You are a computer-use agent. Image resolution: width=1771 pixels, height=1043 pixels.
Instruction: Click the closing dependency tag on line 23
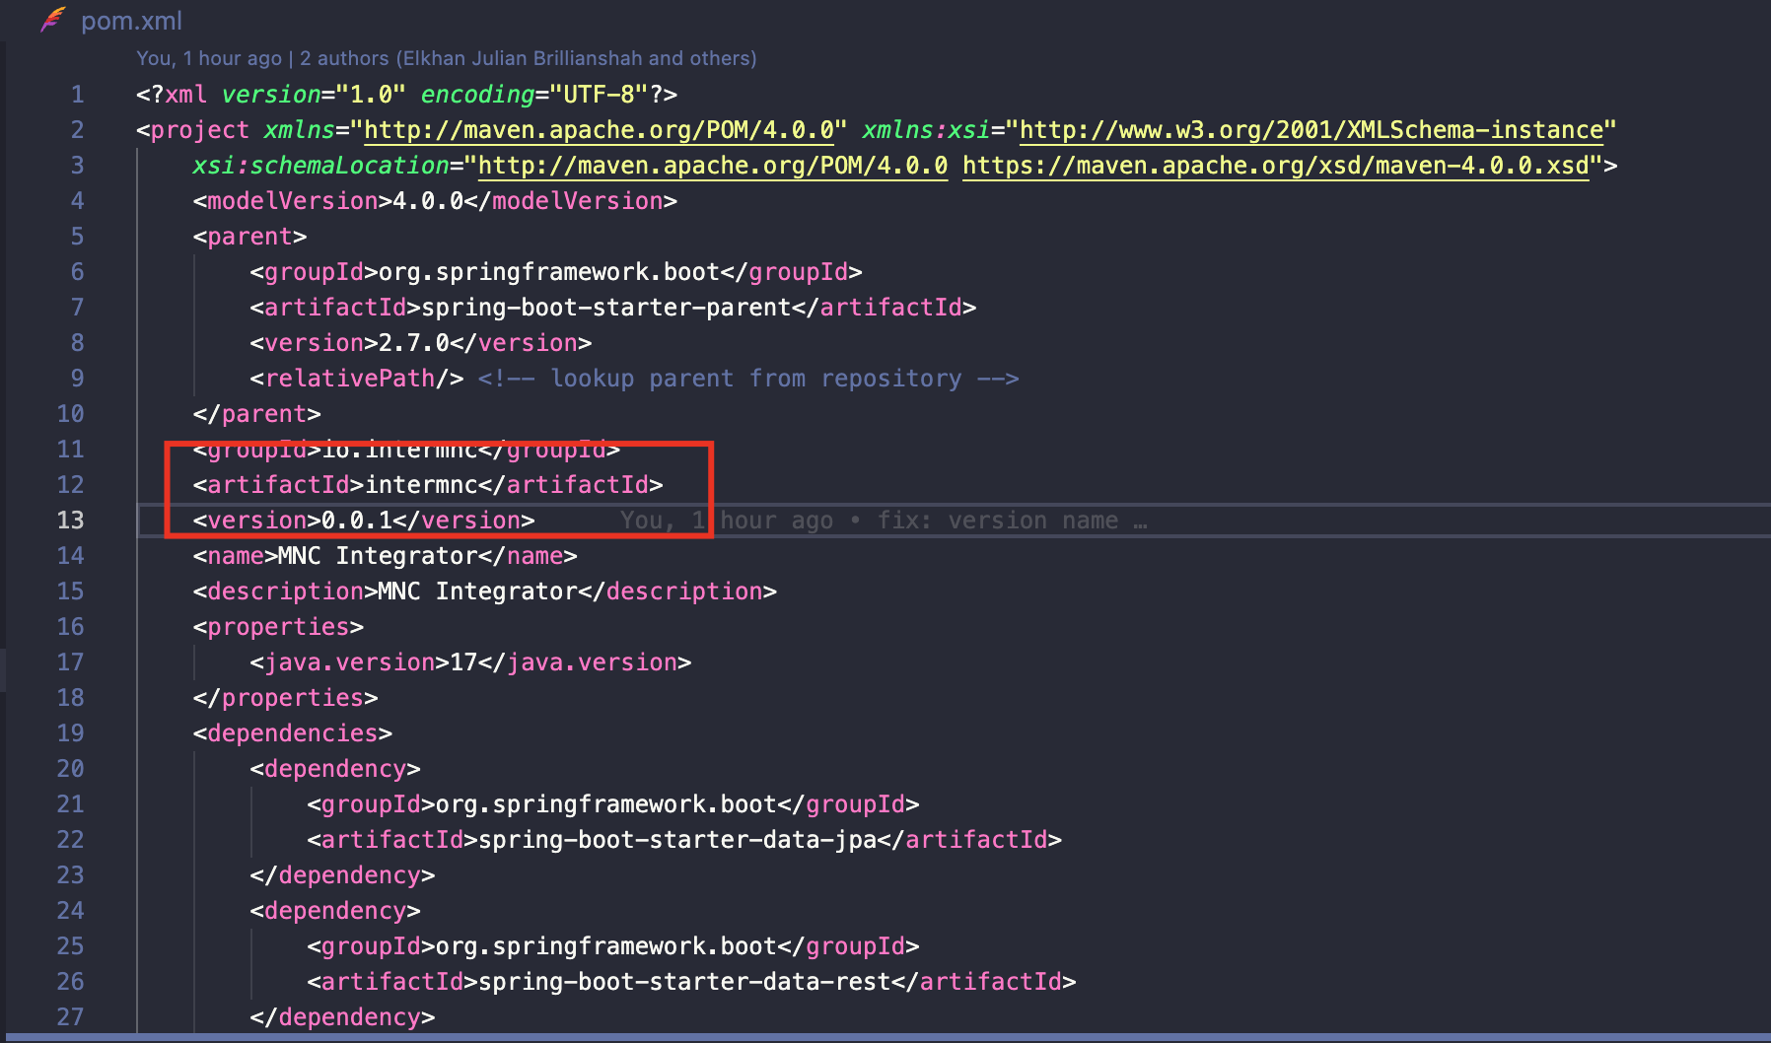click(x=342, y=875)
